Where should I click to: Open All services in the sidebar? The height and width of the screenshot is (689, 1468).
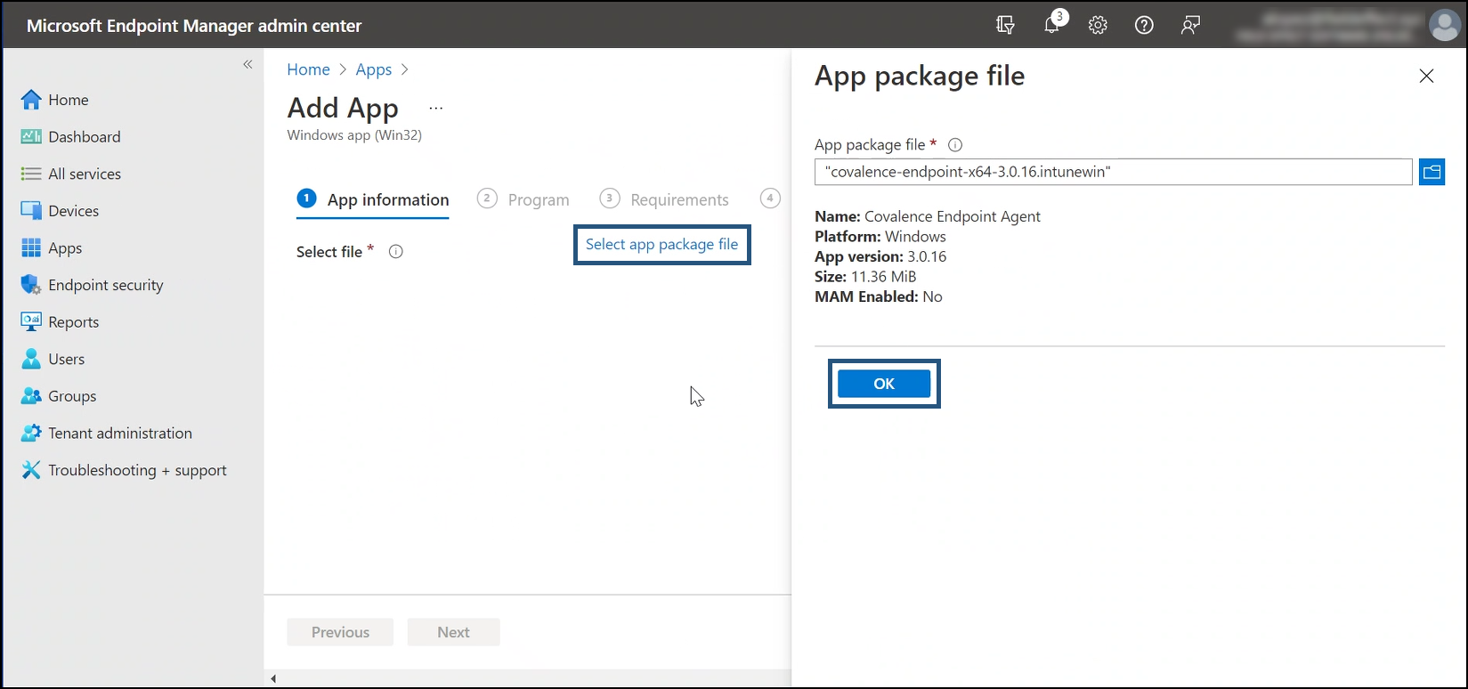[x=70, y=174]
